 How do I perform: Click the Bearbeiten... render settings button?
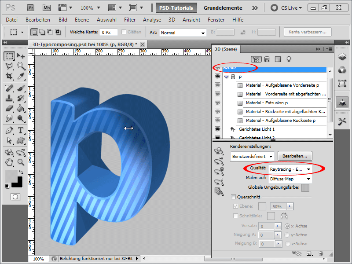pyautogui.click(x=295, y=156)
